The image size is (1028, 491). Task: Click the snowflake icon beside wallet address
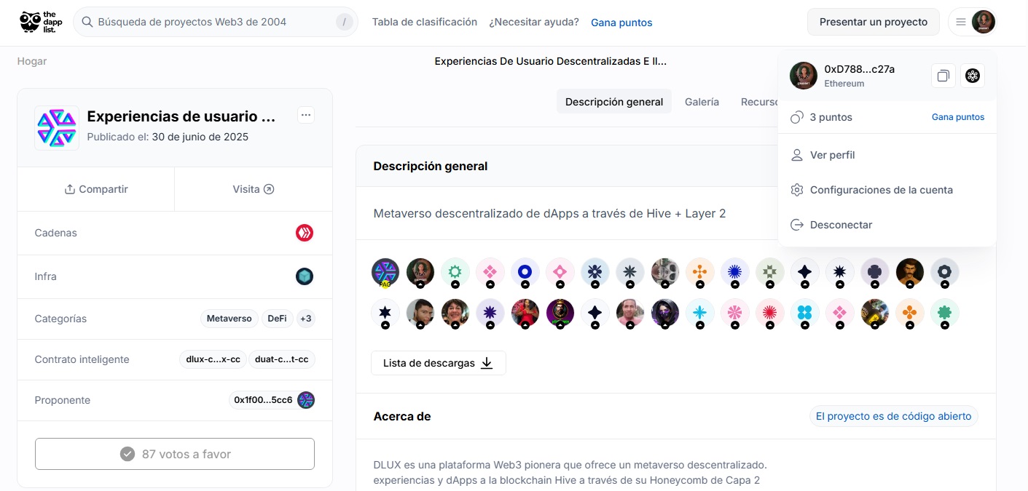[x=972, y=76]
